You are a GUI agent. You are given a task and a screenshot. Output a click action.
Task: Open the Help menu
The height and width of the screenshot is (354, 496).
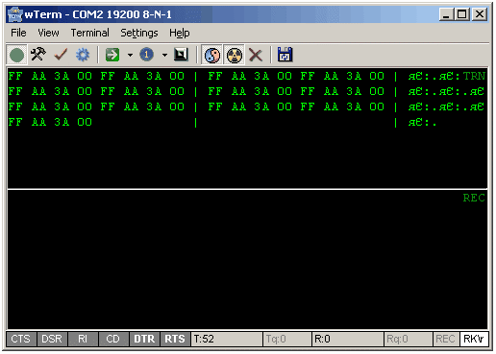coord(180,33)
